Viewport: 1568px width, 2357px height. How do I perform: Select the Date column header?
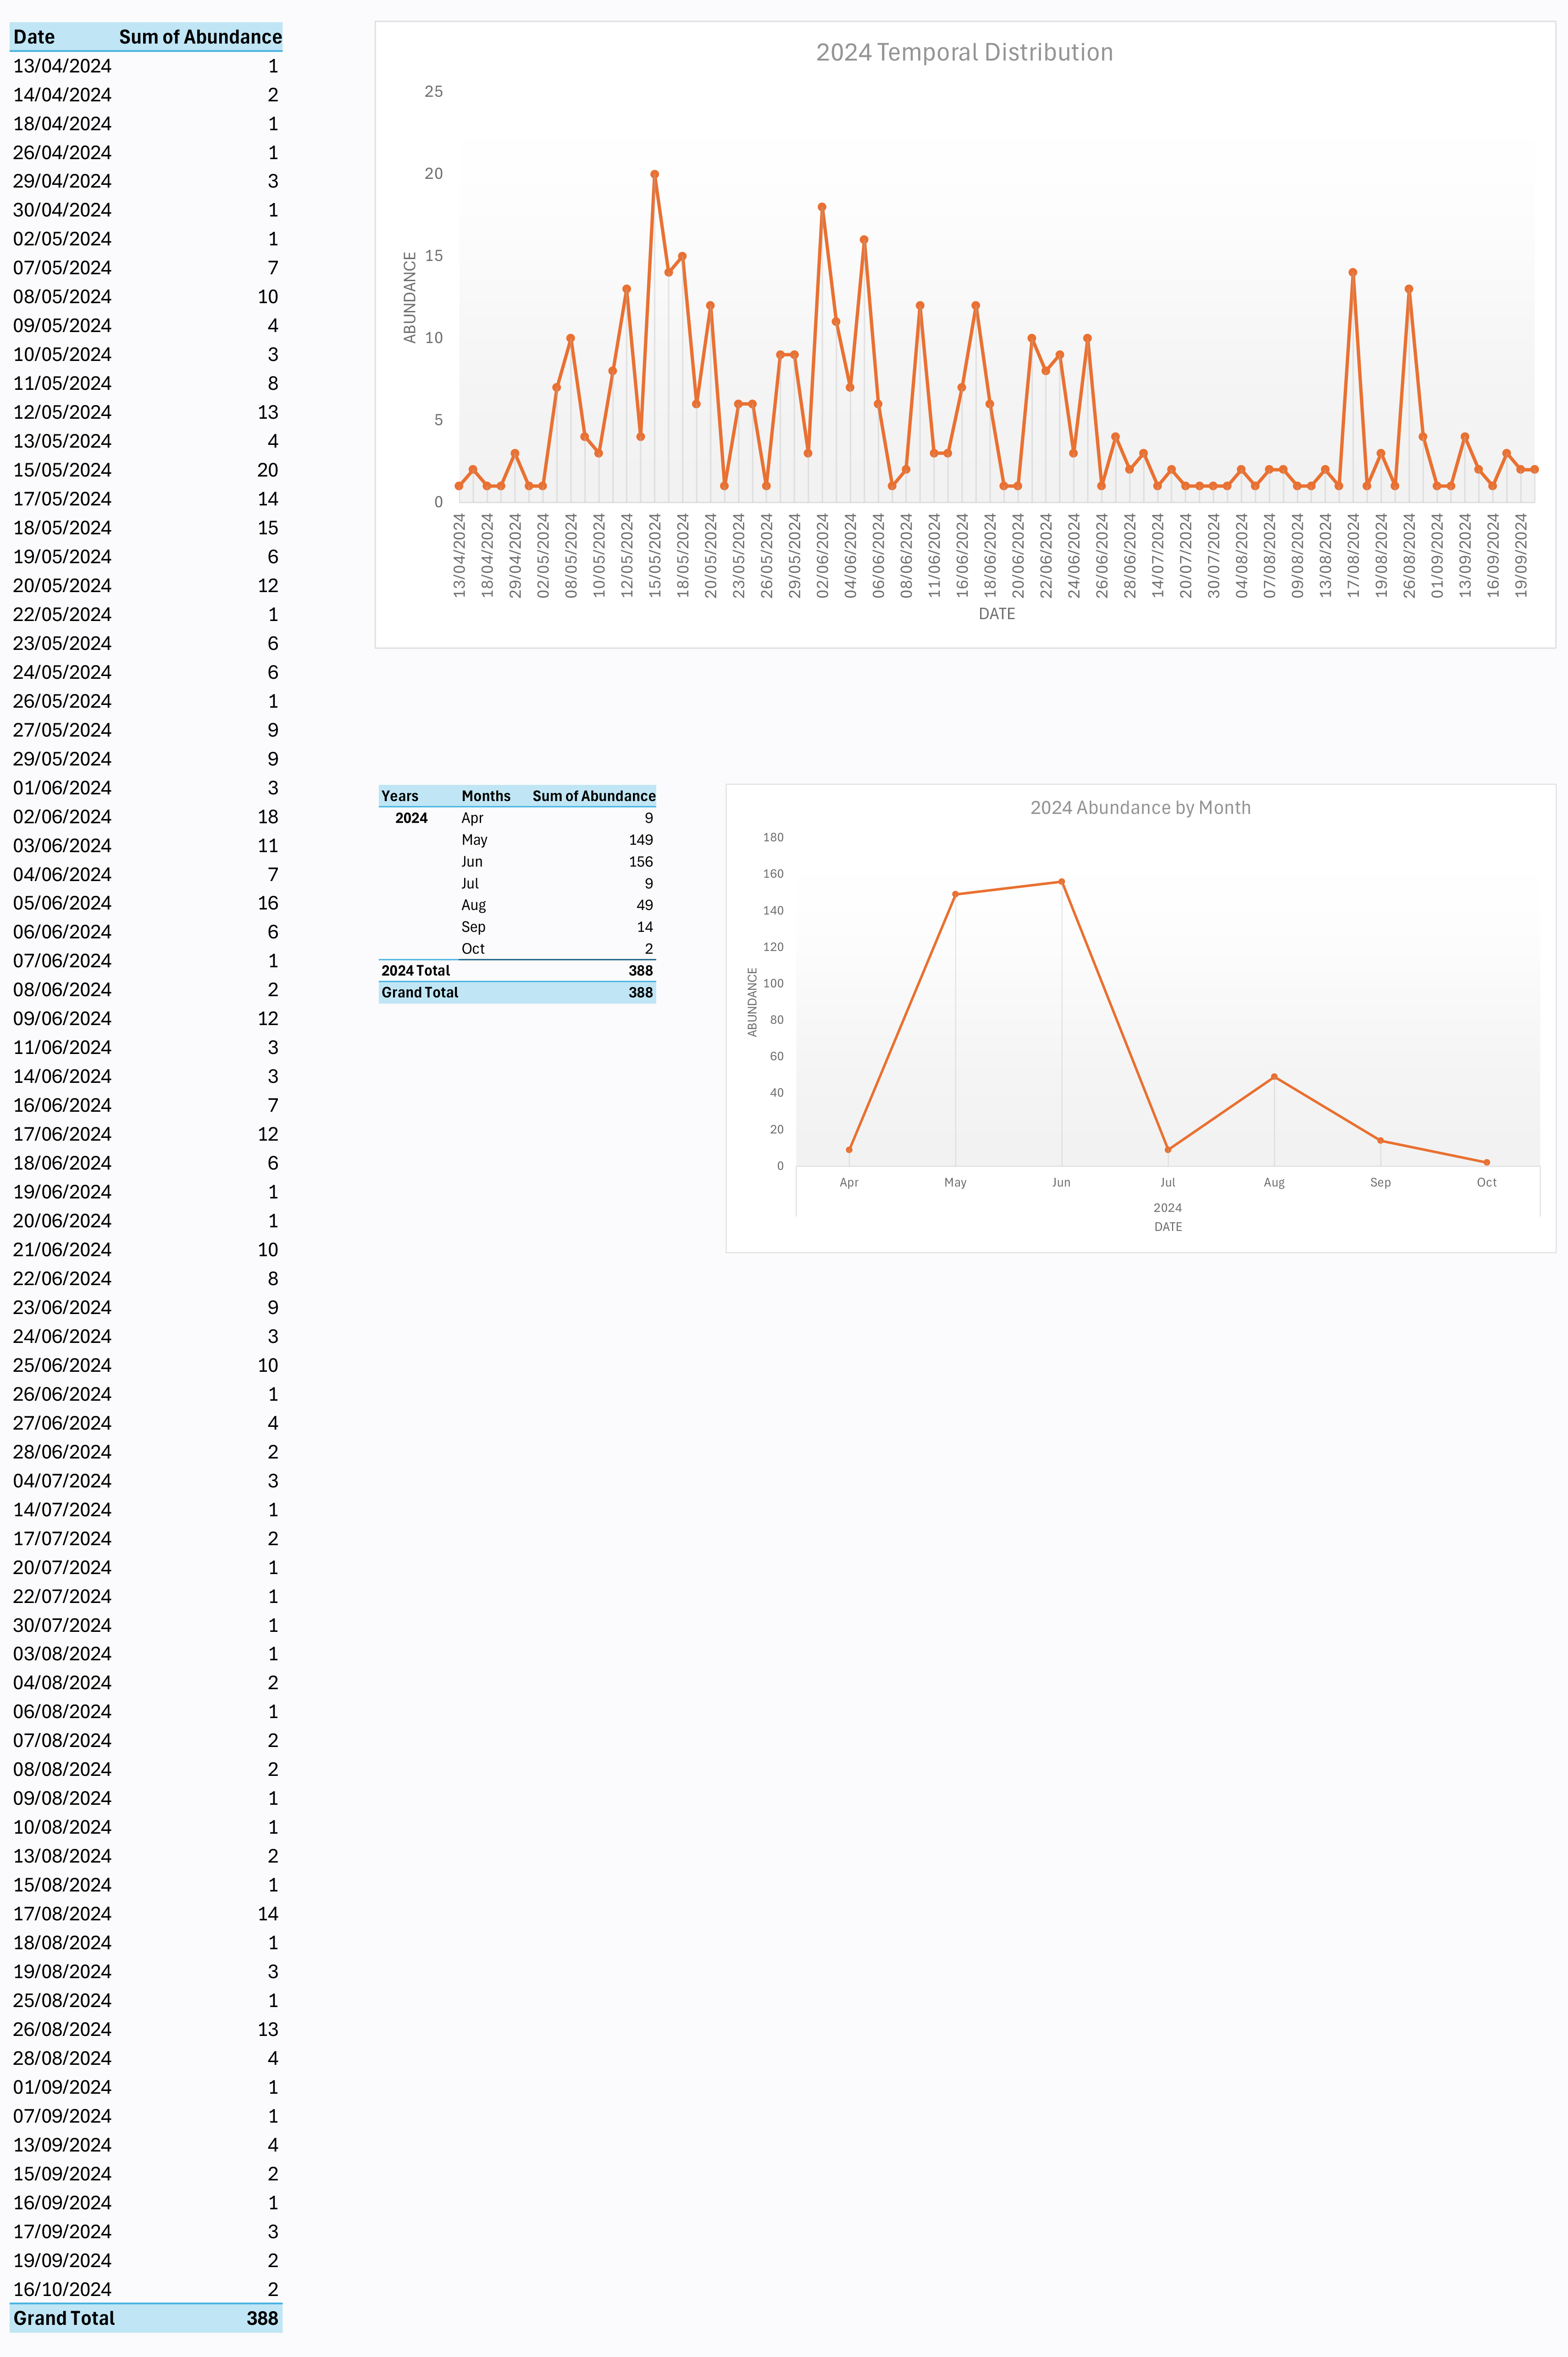click(x=34, y=37)
